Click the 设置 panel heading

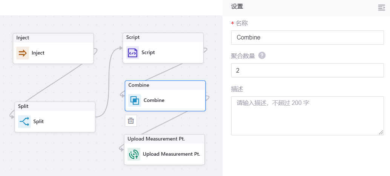pyautogui.click(x=237, y=6)
